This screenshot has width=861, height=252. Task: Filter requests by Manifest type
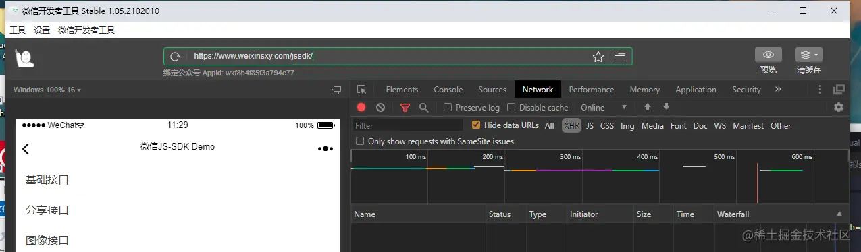748,126
